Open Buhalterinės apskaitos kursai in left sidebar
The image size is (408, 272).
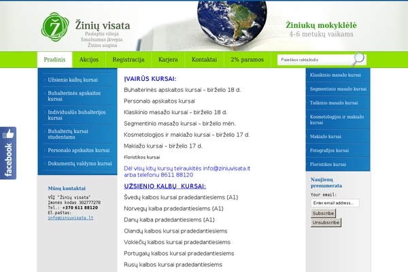click(x=74, y=96)
